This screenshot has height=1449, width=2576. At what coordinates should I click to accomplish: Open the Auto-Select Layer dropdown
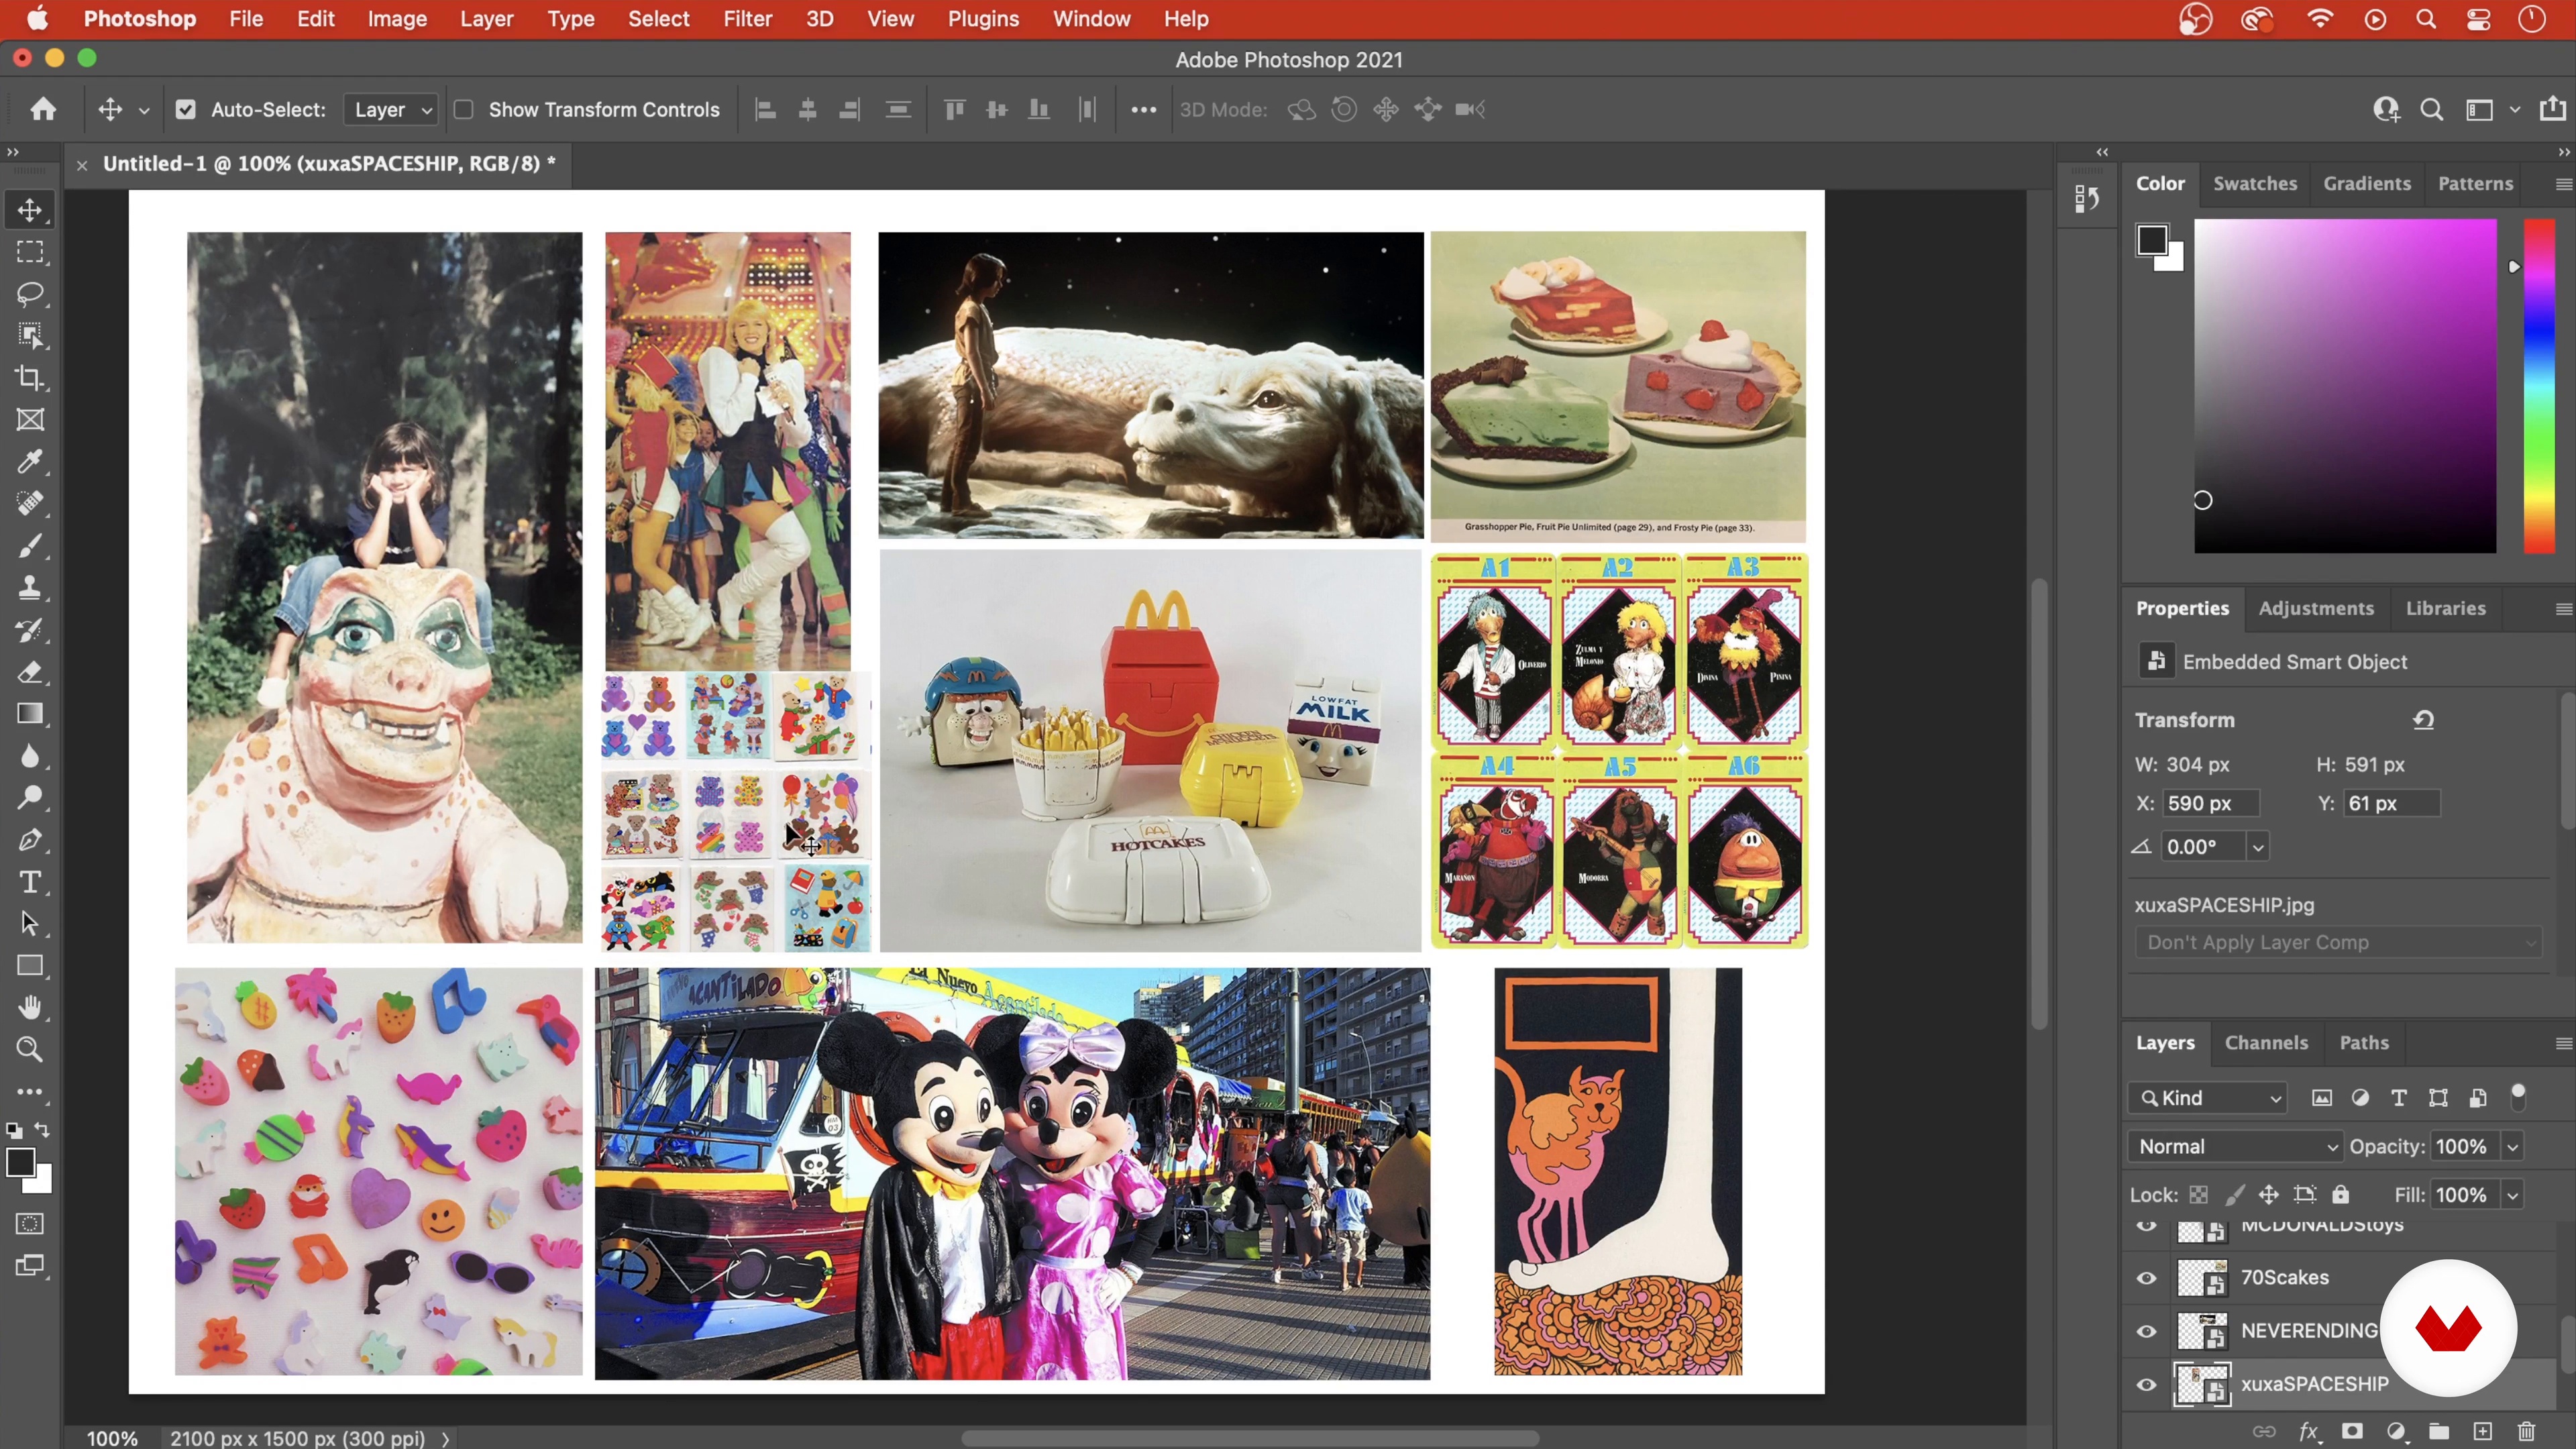[x=391, y=110]
